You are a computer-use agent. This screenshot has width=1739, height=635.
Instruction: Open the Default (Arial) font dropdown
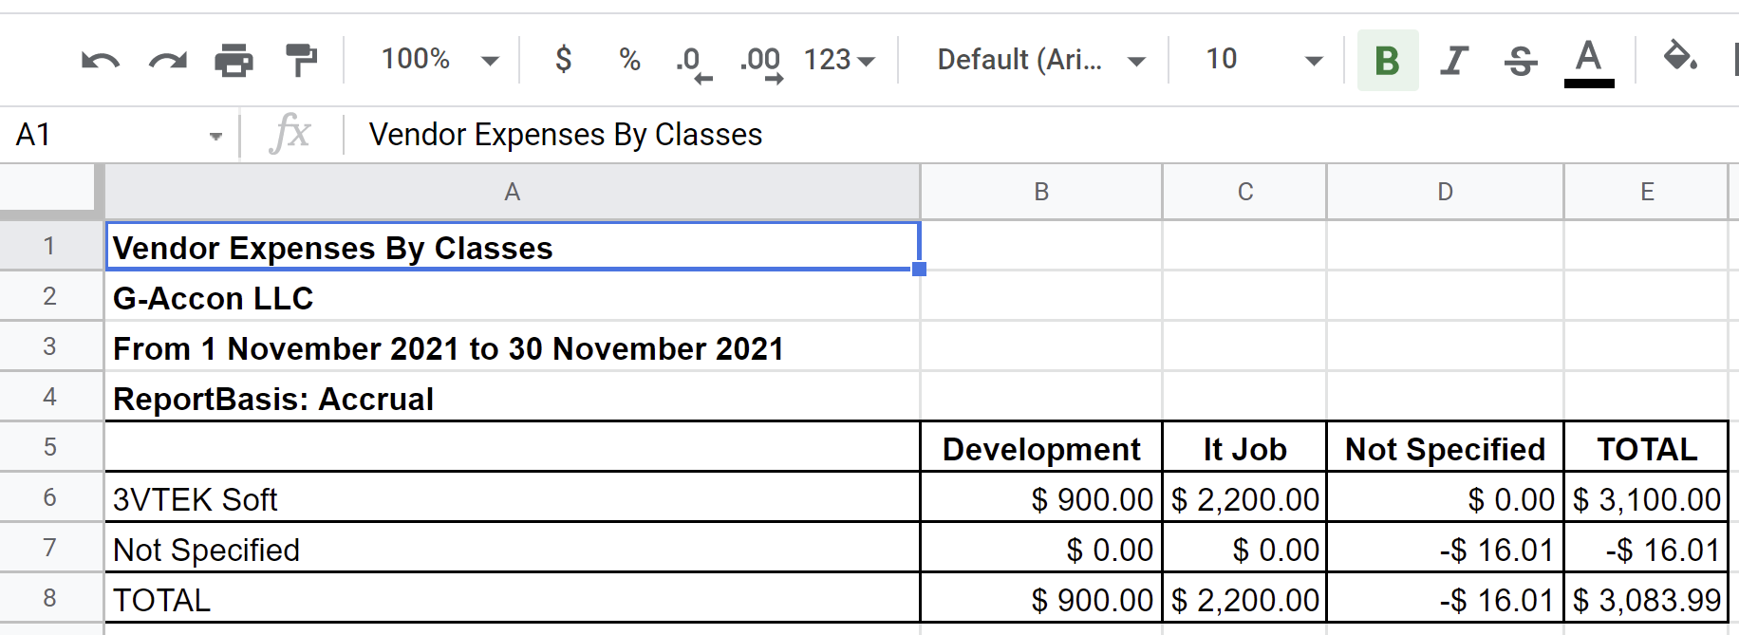pos(1040,60)
